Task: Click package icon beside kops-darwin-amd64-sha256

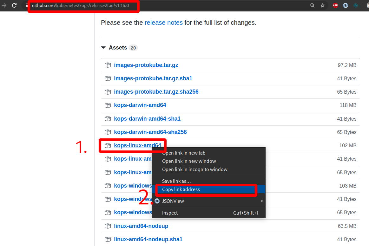Action: (108, 132)
